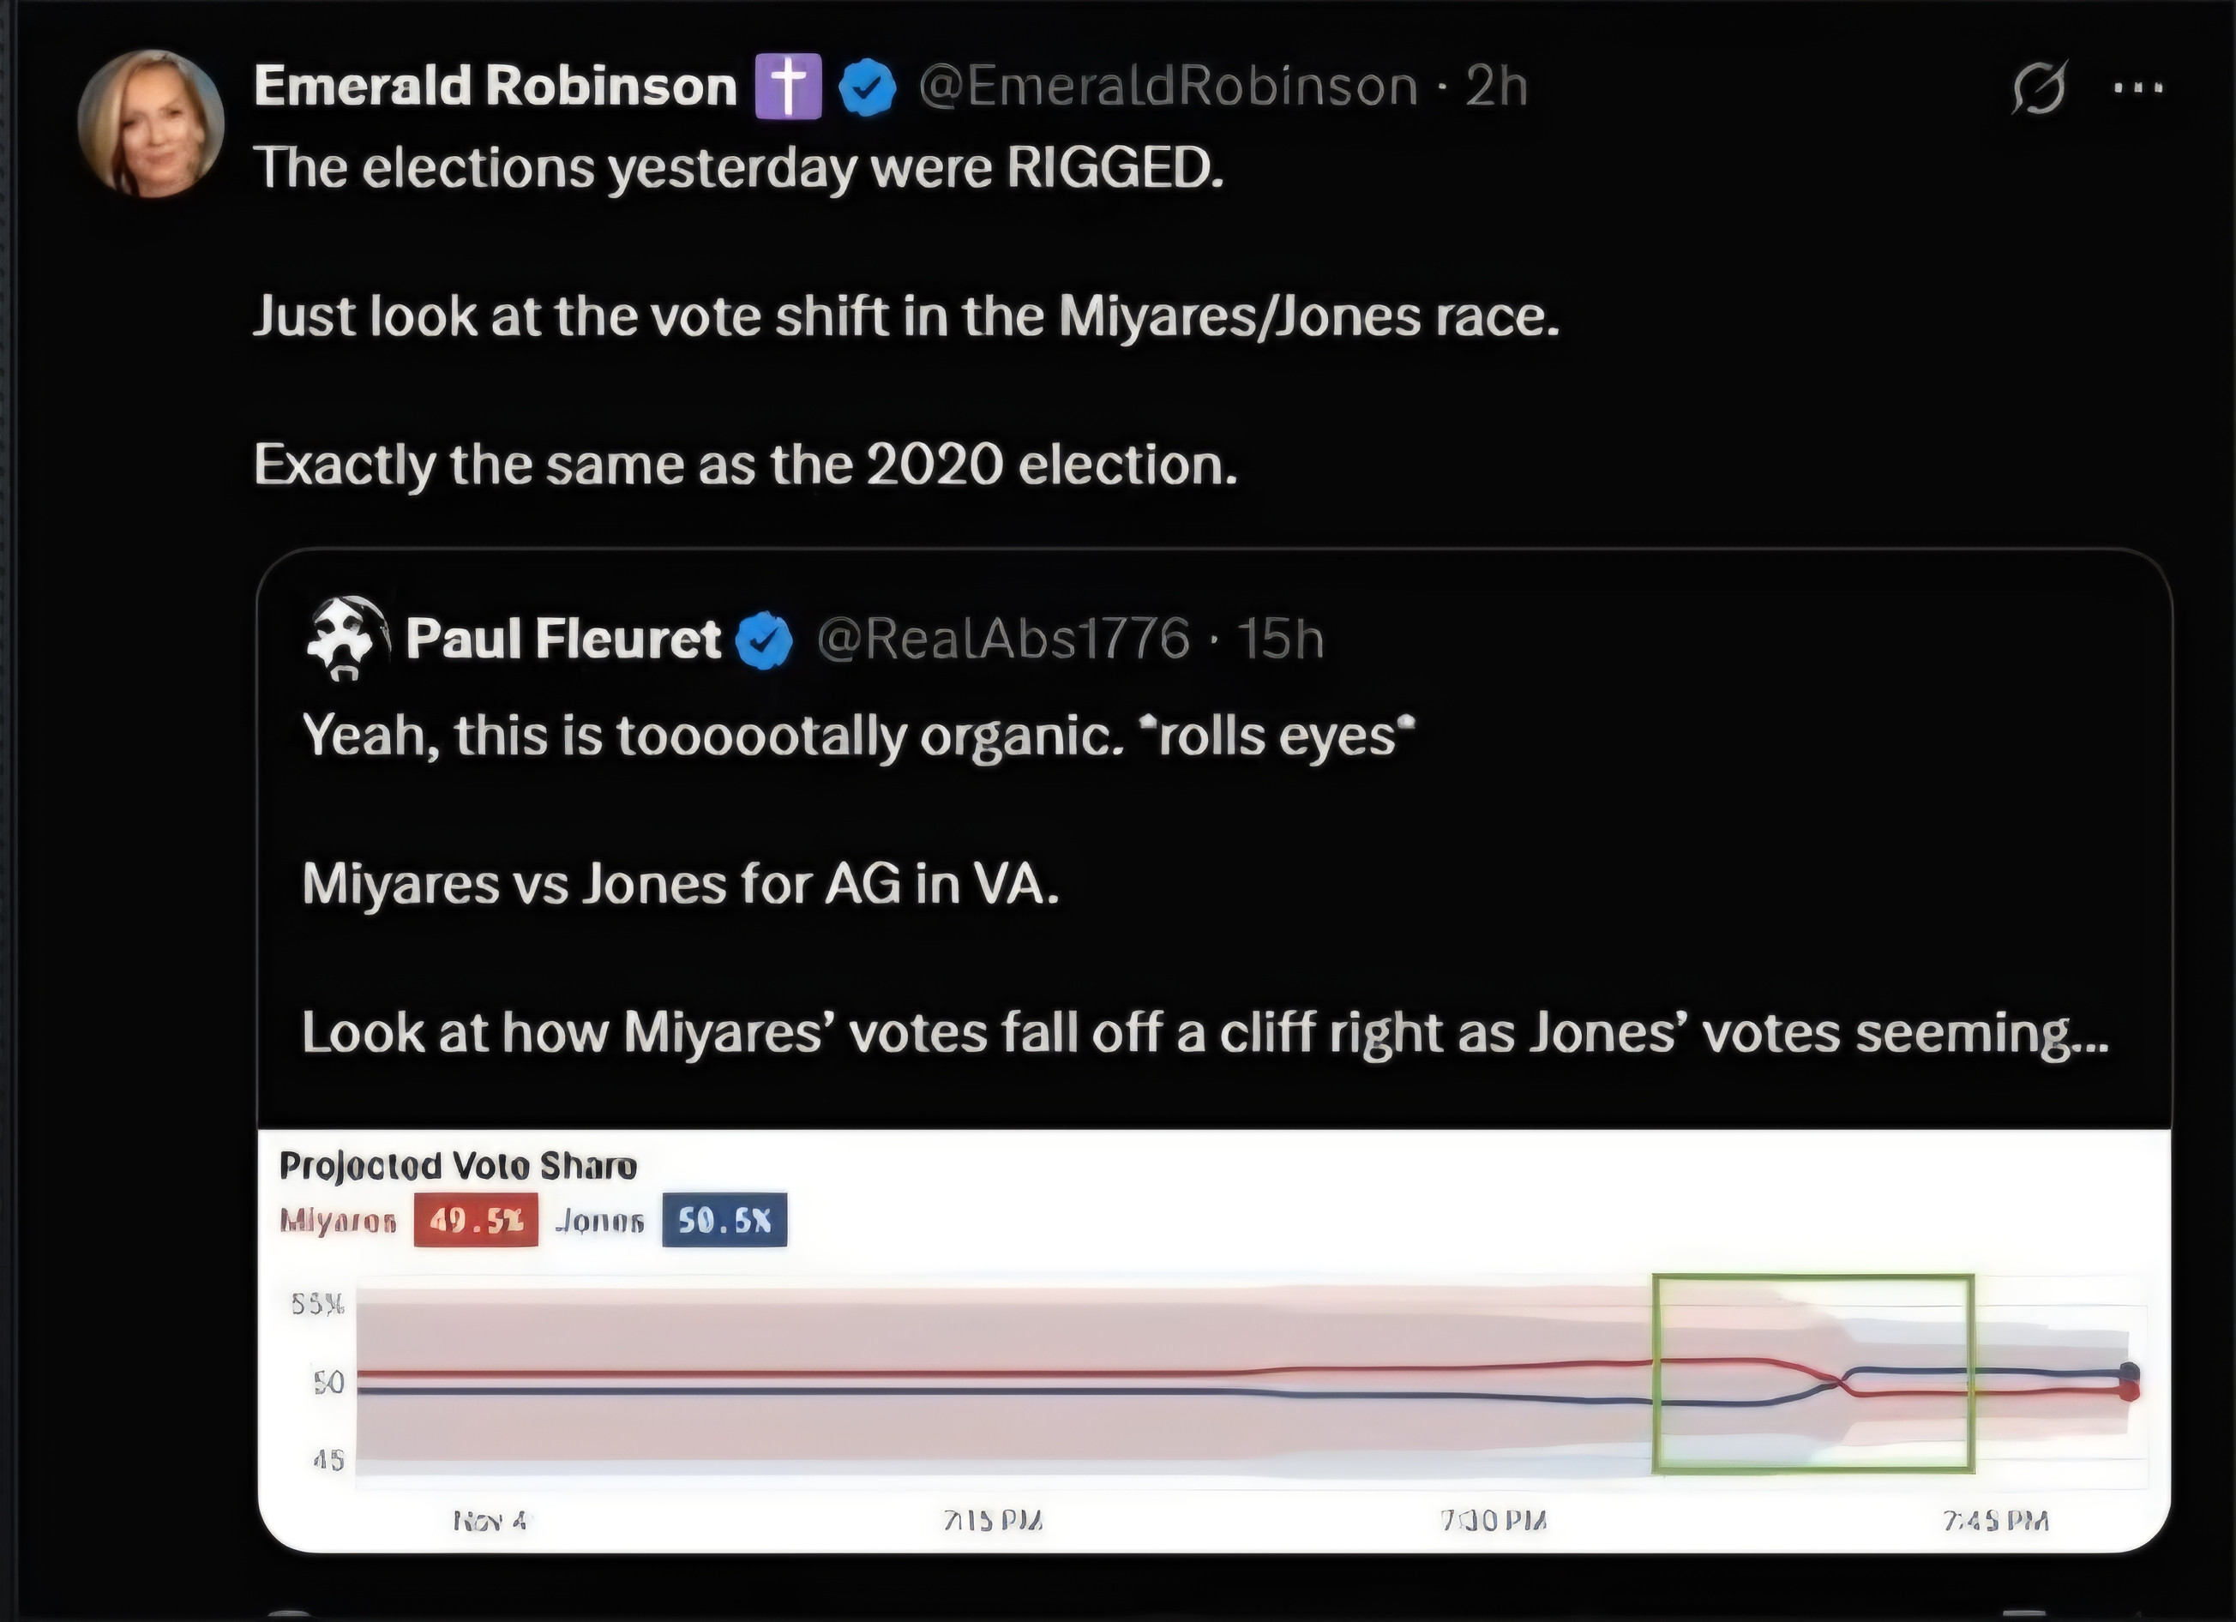Click the blue Jones 50.5% label
This screenshot has width=2236, height=1622.
[x=724, y=1221]
